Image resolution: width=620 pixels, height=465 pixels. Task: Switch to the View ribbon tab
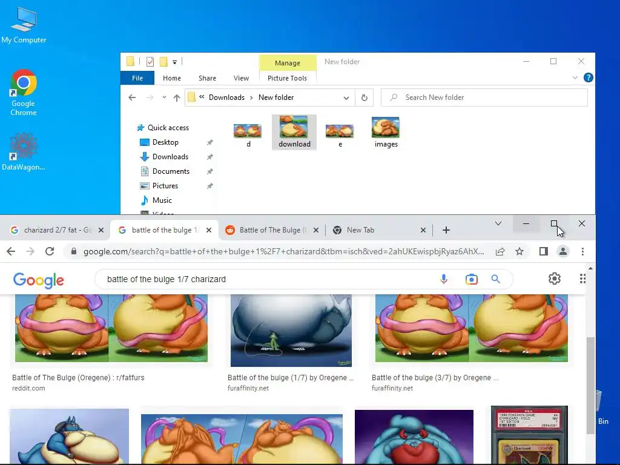tap(241, 78)
